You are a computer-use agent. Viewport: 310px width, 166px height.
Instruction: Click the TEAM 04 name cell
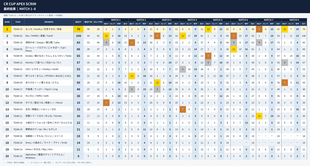(x=18, y=83)
